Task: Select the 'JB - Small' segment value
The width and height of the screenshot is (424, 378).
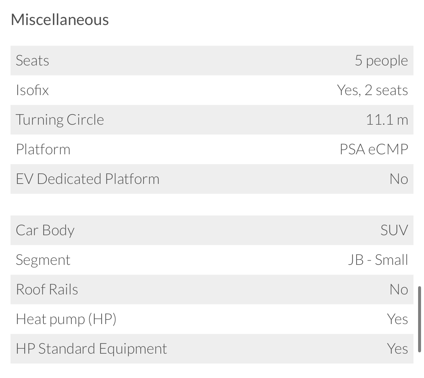Action: pos(378,260)
